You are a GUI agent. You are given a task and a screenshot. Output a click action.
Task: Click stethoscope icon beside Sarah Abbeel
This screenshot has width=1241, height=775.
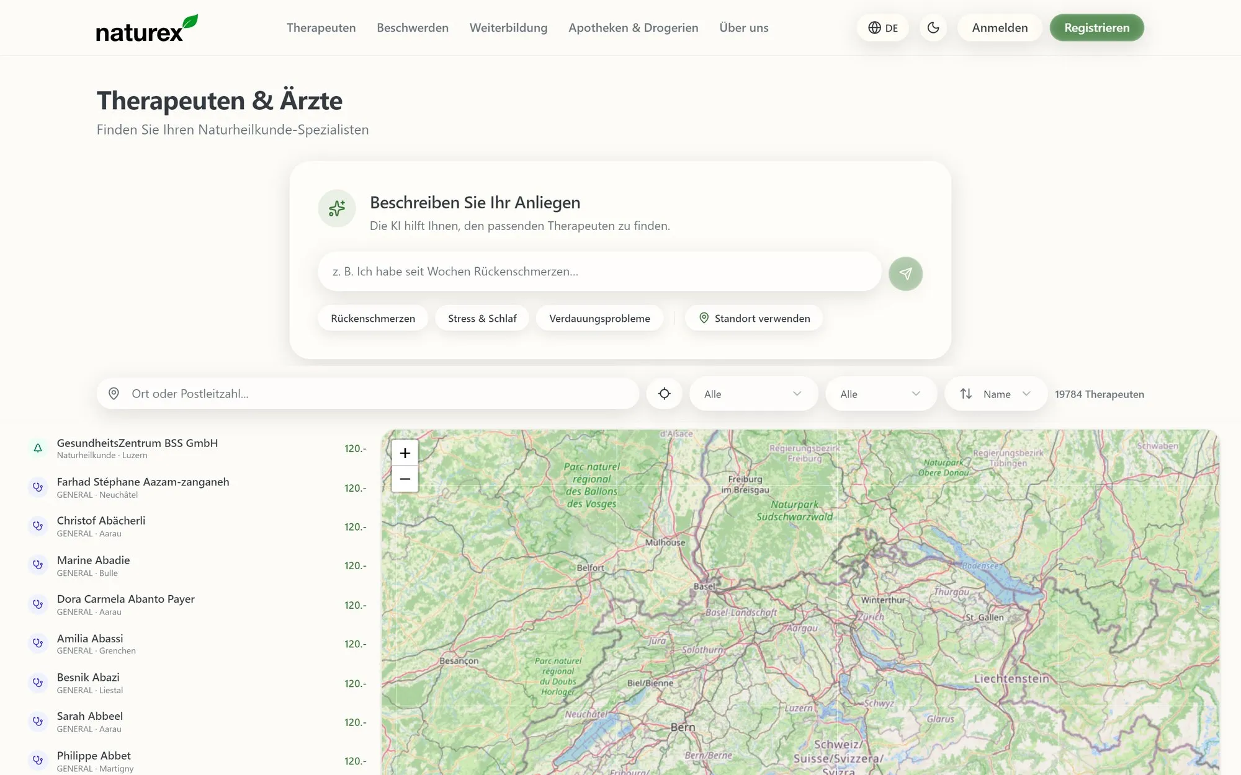pos(38,722)
